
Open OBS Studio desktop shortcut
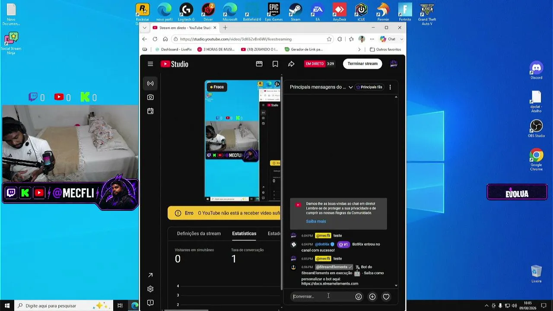coord(536,129)
